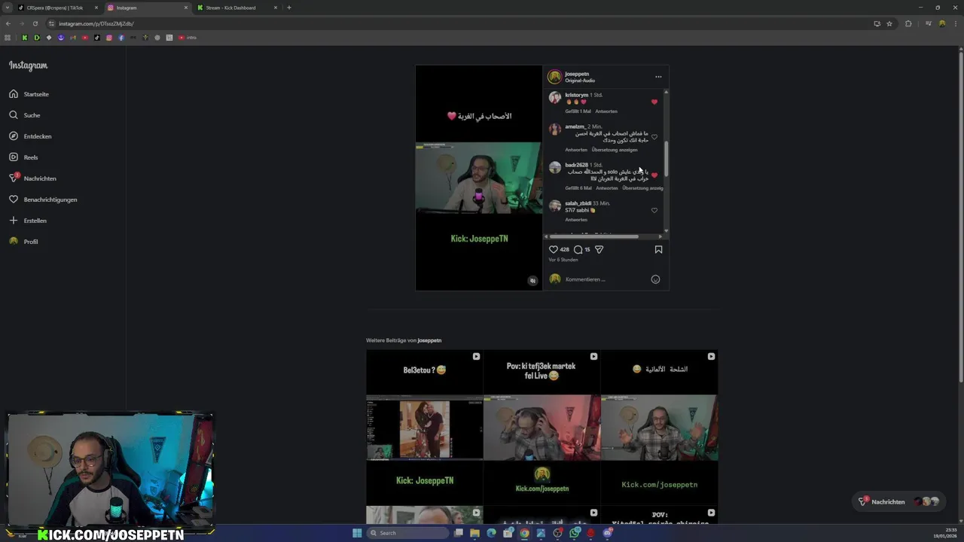The image size is (964, 542).
Task: Open the TikTok bookmark icon in bookmarks bar
Action: pyautogui.click(x=97, y=38)
